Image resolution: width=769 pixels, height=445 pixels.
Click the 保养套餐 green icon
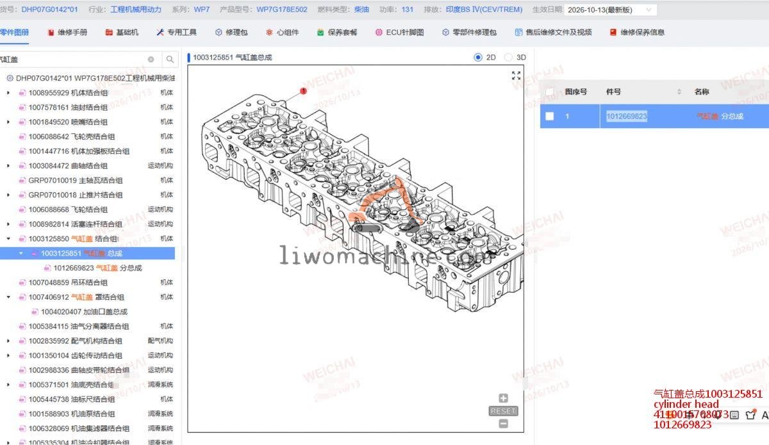(320, 32)
